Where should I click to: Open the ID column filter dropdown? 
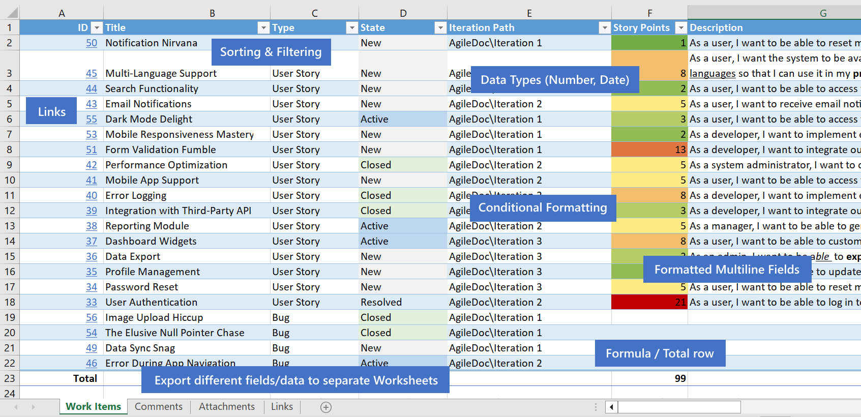click(x=97, y=28)
